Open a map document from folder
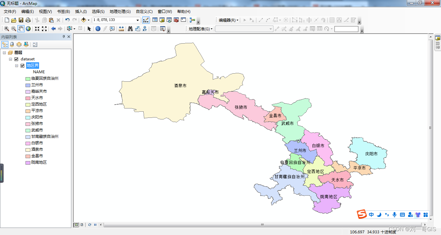Viewport: 441px width, 235px height. [x=14, y=20]
